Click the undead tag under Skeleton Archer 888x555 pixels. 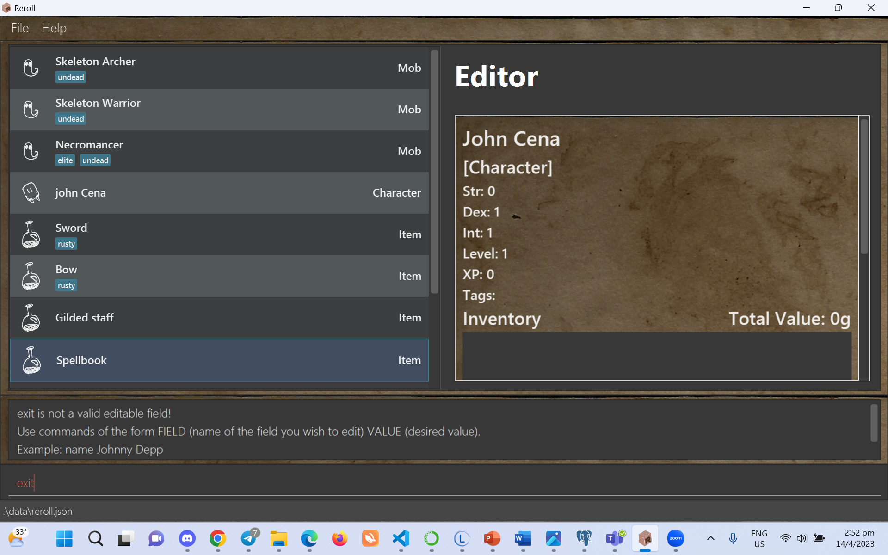point(71,77)
